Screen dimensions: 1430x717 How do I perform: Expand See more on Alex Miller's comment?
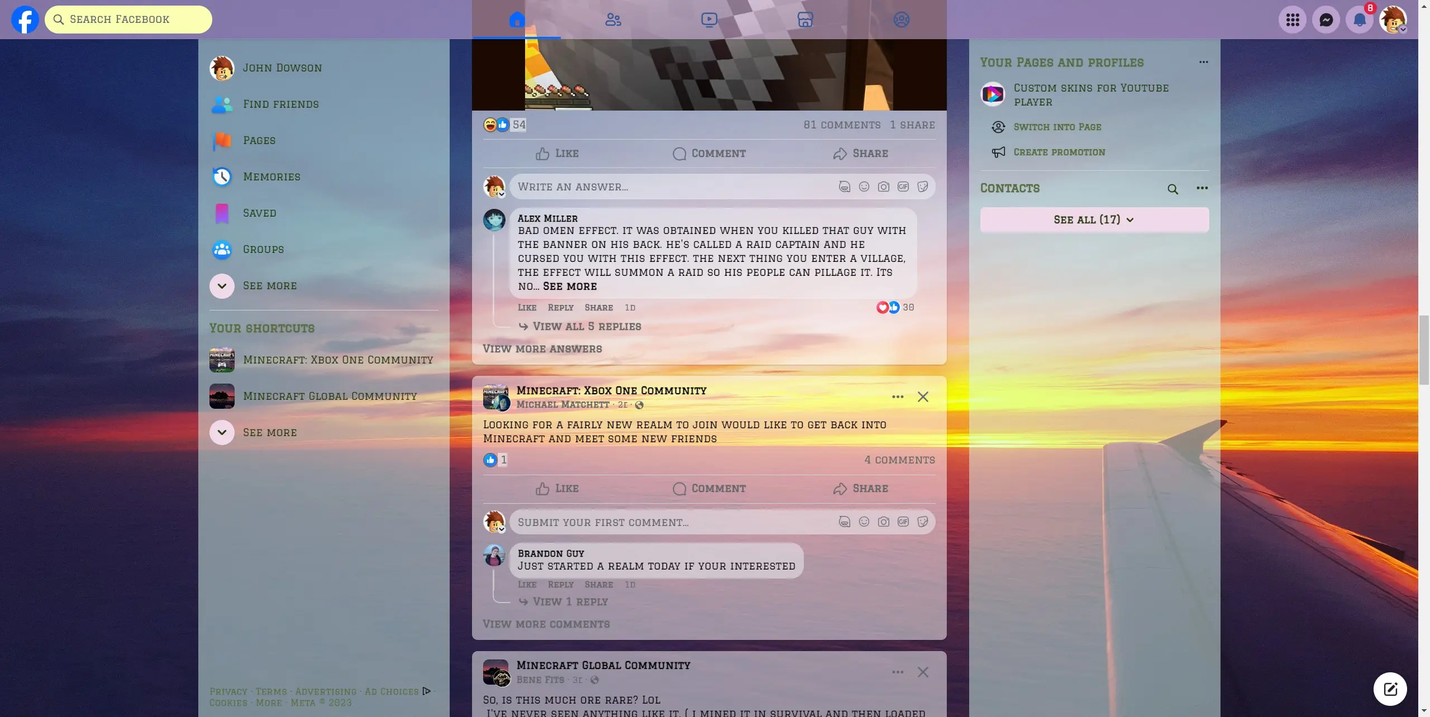point(570,286)
